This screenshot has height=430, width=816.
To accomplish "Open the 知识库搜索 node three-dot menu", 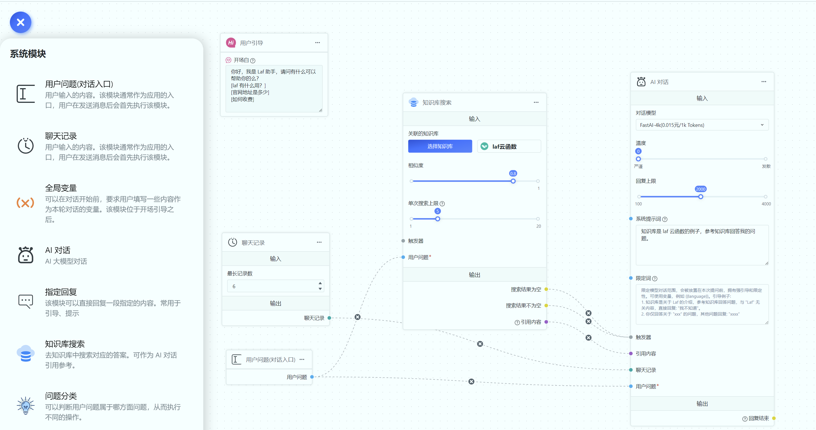I will (536, 102).
